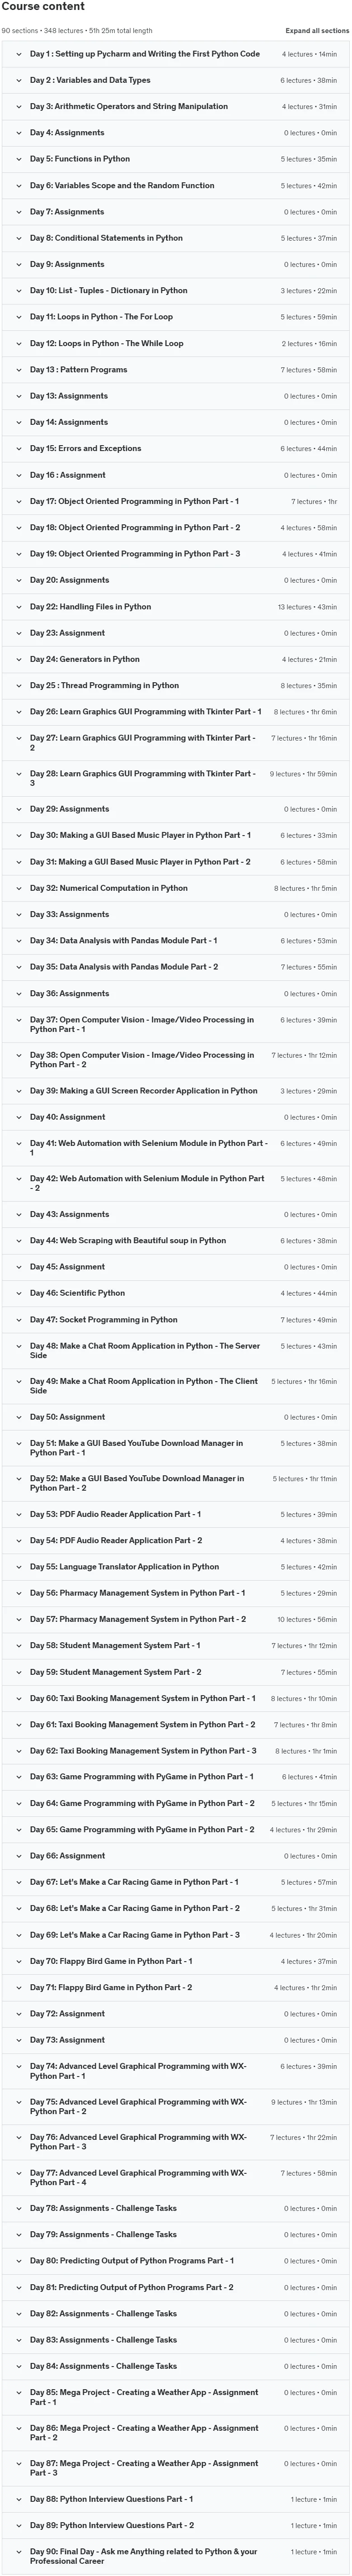Open Day 71 Flappy Bird Part 2 title
The image size is (352, 2576).
coord(111,1988)
